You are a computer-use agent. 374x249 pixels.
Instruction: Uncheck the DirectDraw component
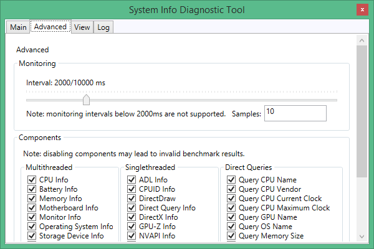[131, 199]
